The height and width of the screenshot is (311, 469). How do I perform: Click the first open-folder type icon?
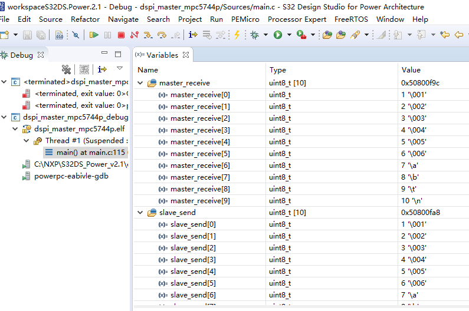coord(327,35)
